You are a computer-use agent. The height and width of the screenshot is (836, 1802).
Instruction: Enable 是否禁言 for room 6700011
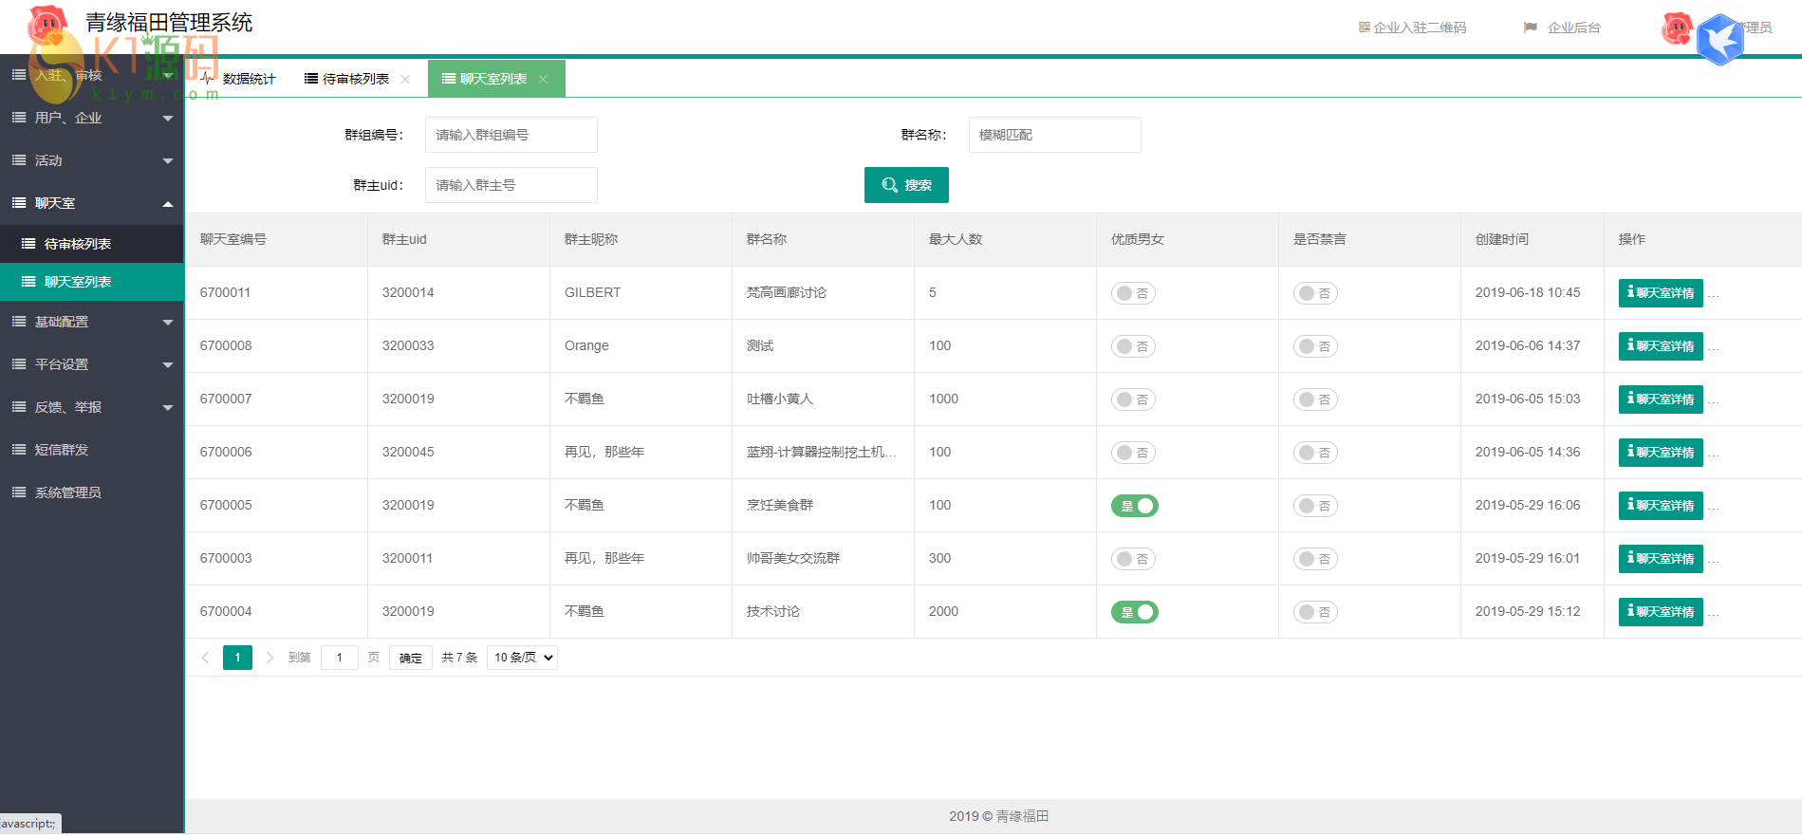1315,293
